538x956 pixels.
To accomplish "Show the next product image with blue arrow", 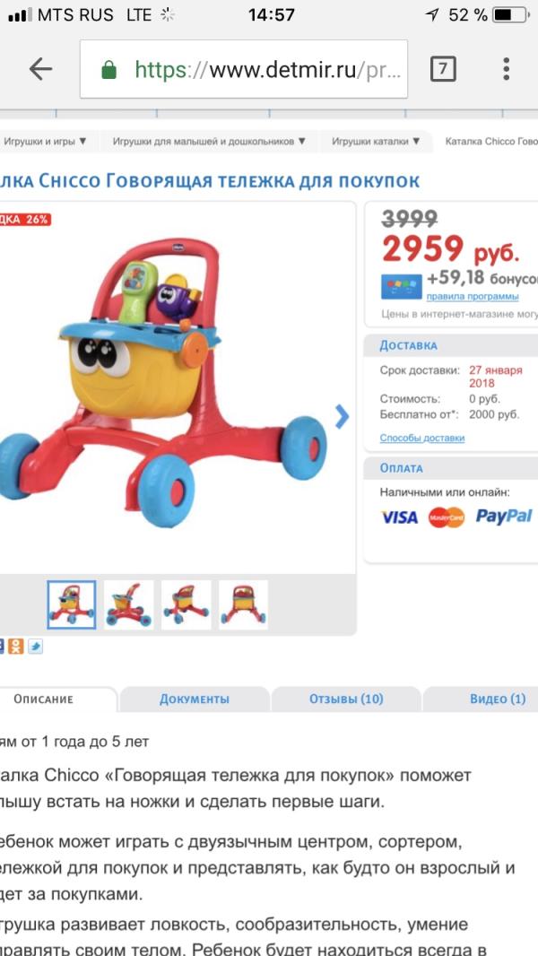I will pos(342,416).
